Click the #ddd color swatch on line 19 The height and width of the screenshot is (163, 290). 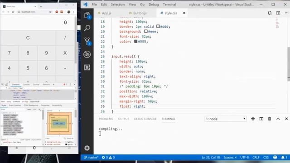(x=158, y=26)
